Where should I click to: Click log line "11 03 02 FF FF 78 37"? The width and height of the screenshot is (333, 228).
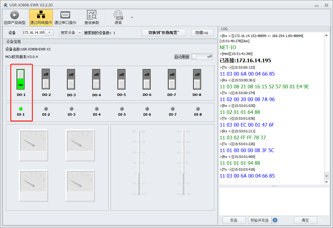[x=243, y=138]
